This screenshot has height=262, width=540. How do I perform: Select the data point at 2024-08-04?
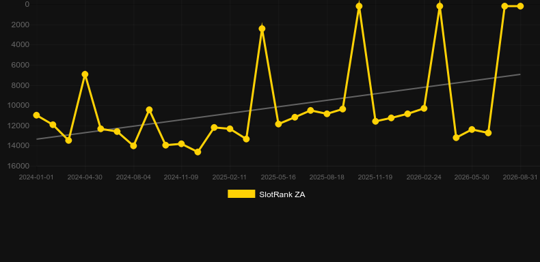pyautogui.click(x=133, y=146)
